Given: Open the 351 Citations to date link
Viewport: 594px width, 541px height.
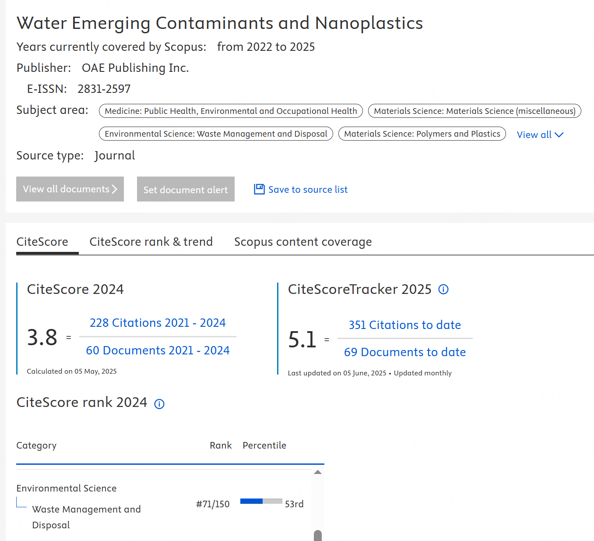Looking at the screenshot, I should [404, 325].
